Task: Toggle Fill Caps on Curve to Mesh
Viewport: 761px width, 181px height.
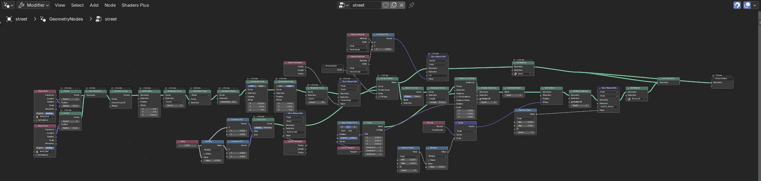Action: click(379, 97)
